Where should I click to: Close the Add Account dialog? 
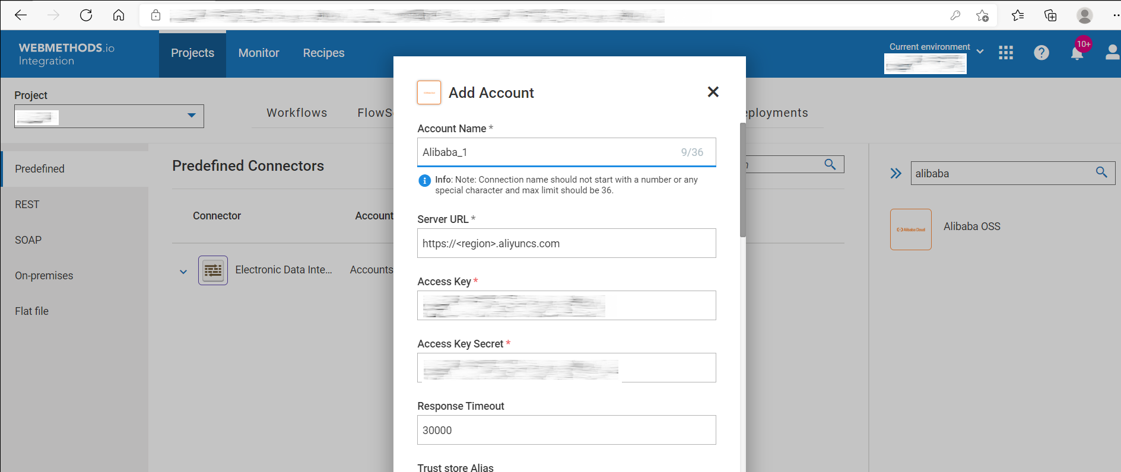713,92
